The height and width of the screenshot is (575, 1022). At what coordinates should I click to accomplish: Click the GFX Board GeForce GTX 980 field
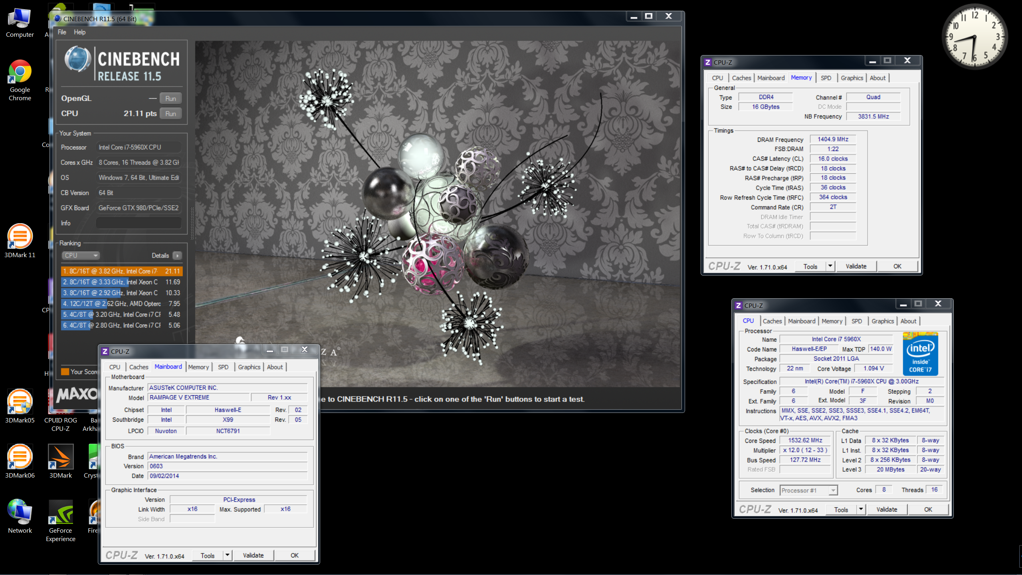coord(139,208)
